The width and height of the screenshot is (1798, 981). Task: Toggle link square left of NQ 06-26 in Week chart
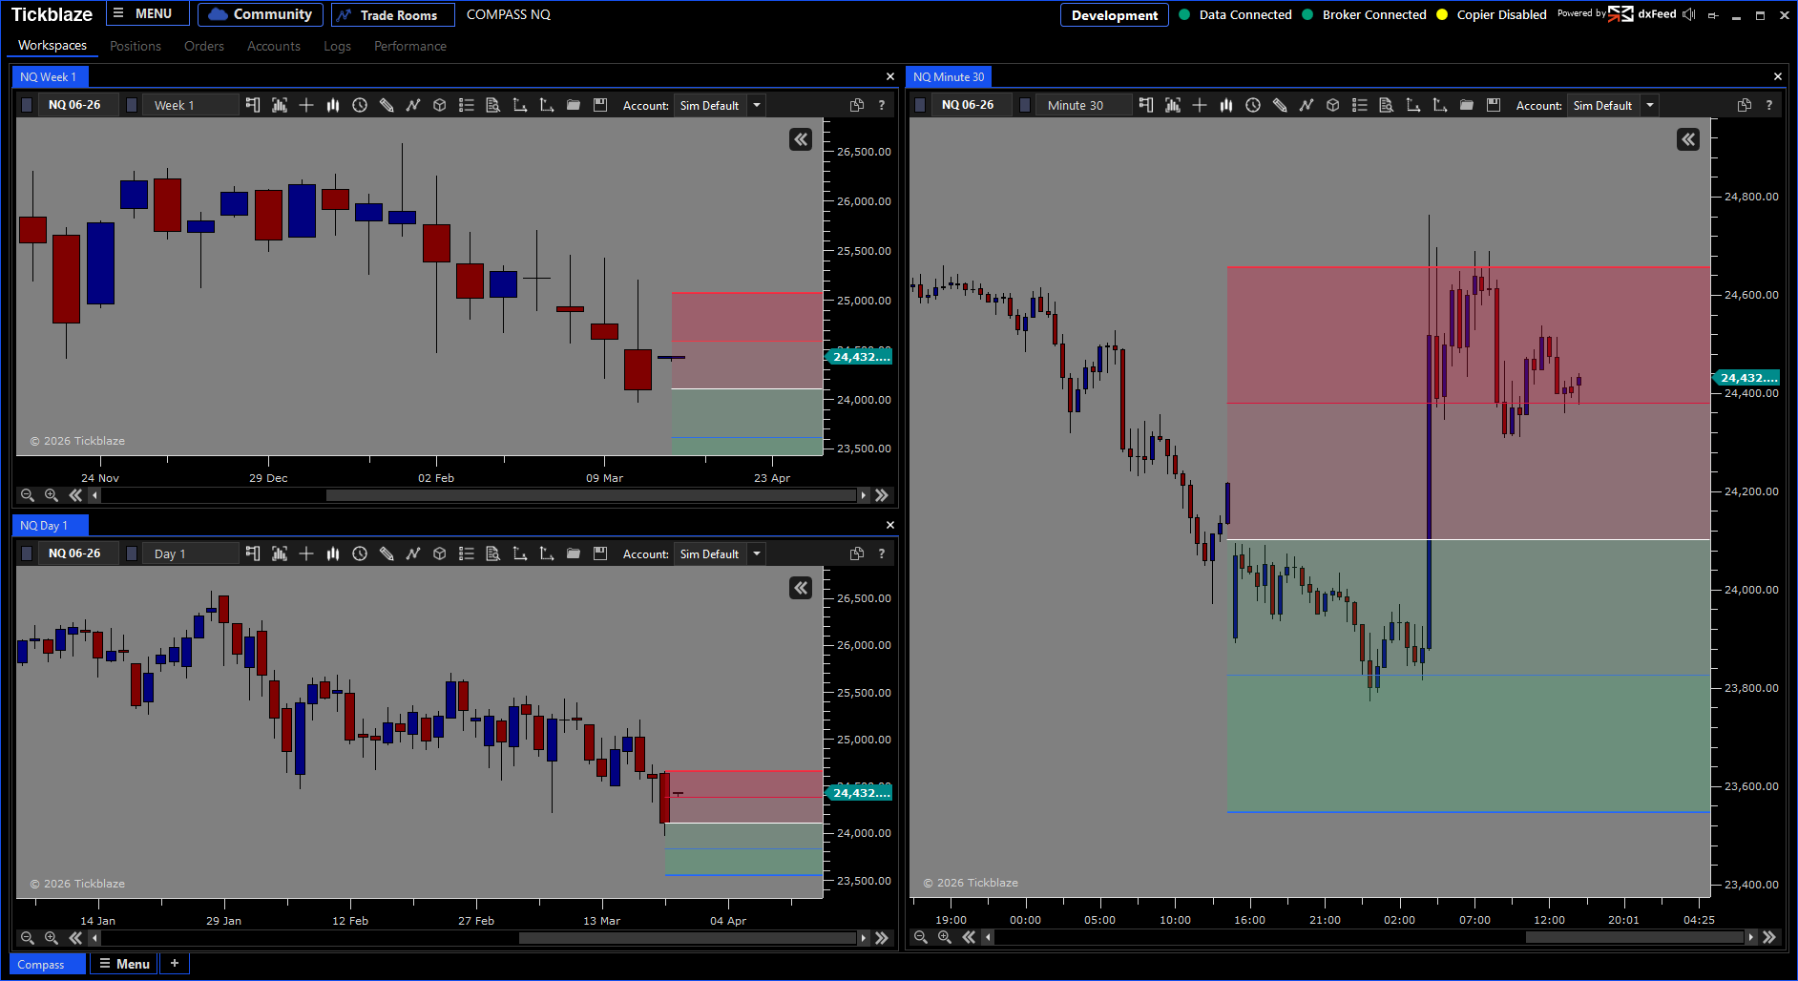click(28, 105)
